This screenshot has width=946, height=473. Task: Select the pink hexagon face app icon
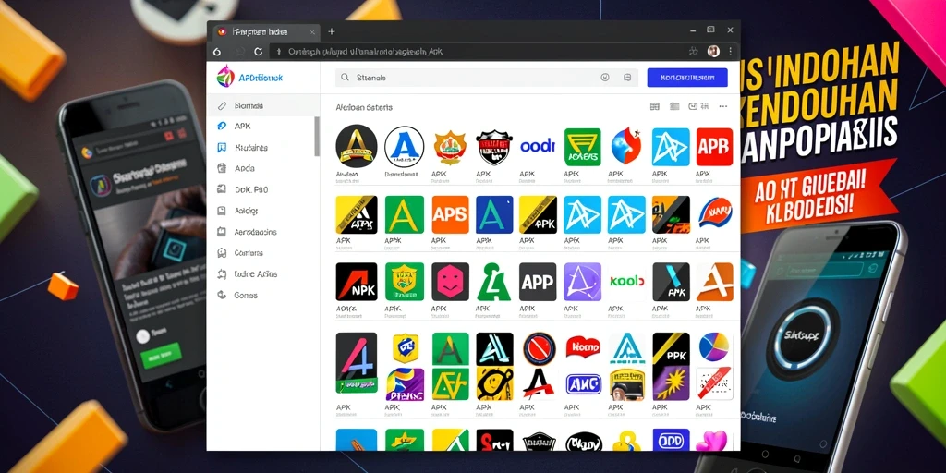[x=450, y=282]
